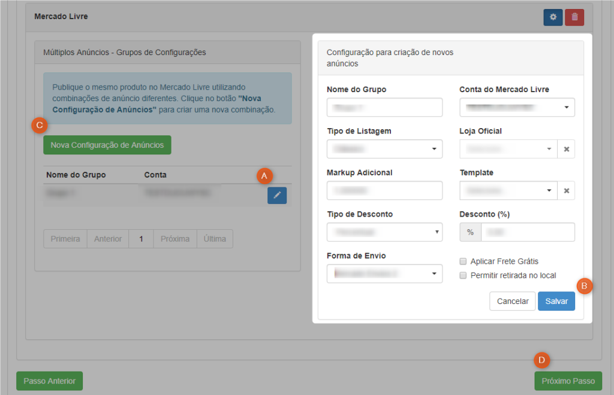Select page 1 in pagination
The image size is (614, 395).
coord(141,239)
